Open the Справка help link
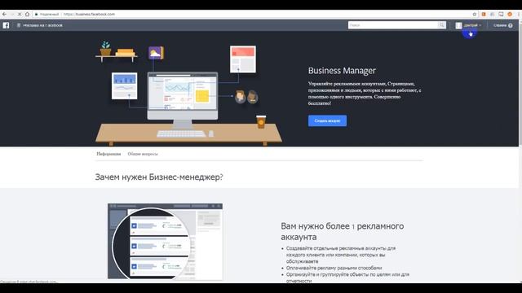The height and width of the screenshot is (293, 522). coord(500,25)
